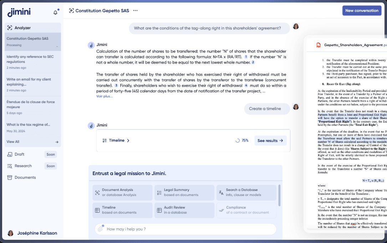Click the Audit Review table icon
Screen dimensions: 387x243
[x=159, y=210]
